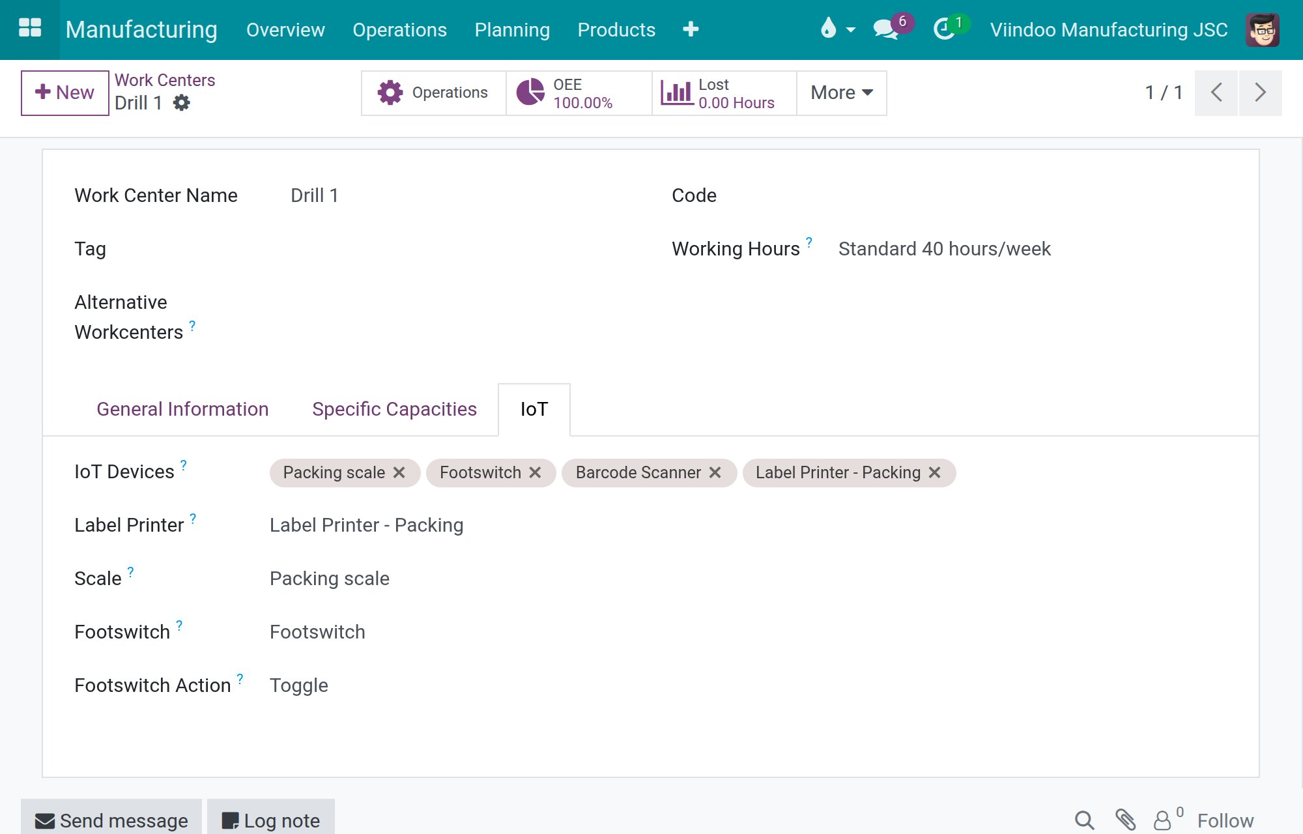Open the OEE 100.00% stat button
1303x834 pixels.
579,93
